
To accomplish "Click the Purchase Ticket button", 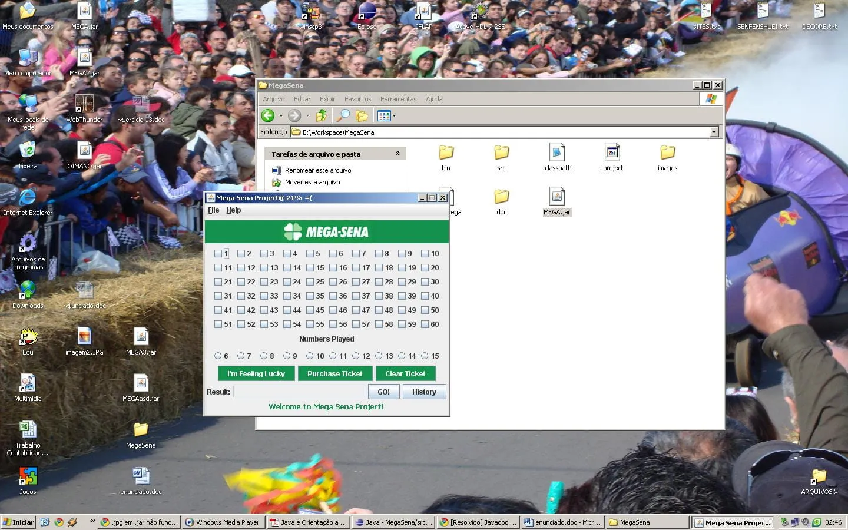I will [335, 373].
